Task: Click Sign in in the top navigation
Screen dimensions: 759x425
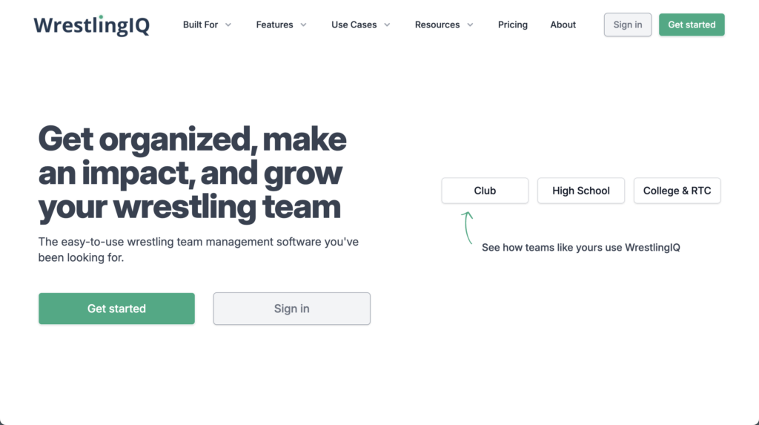Action: pos(628,24)
